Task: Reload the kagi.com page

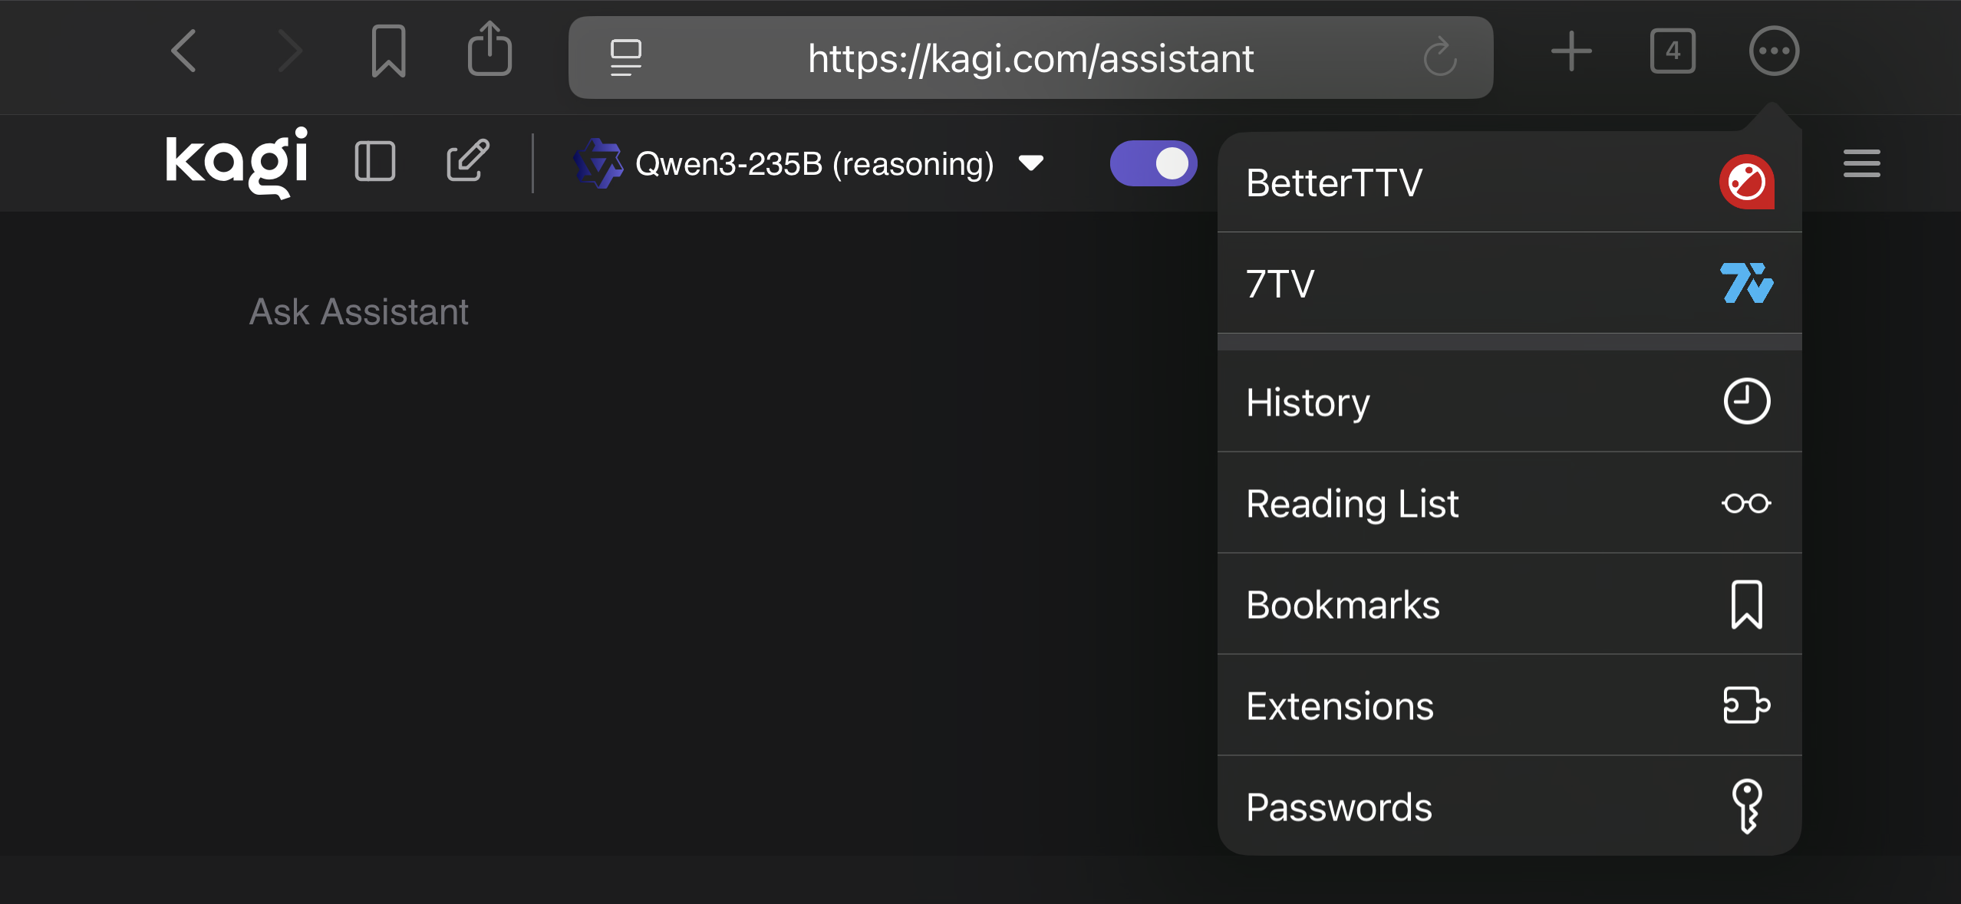Action: point(1439,58)
